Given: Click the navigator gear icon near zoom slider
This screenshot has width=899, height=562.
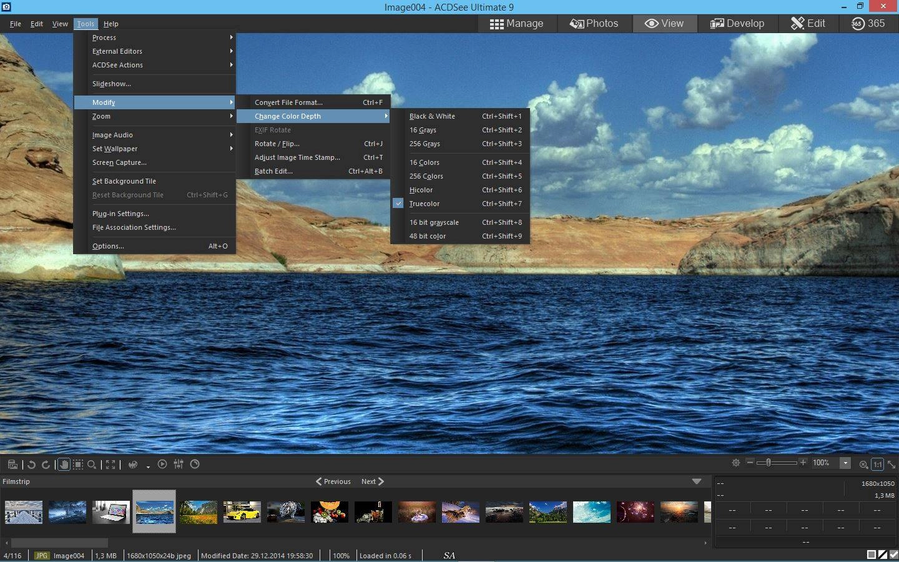Looking at the screenshot, I should tap(736, 463).
